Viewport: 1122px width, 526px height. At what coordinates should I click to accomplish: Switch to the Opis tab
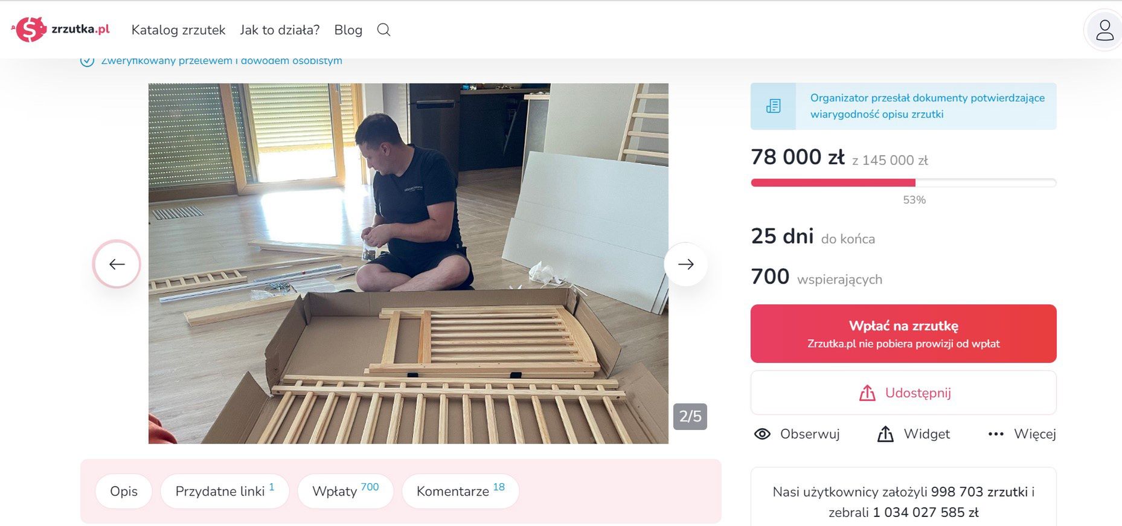click(123, 491)
